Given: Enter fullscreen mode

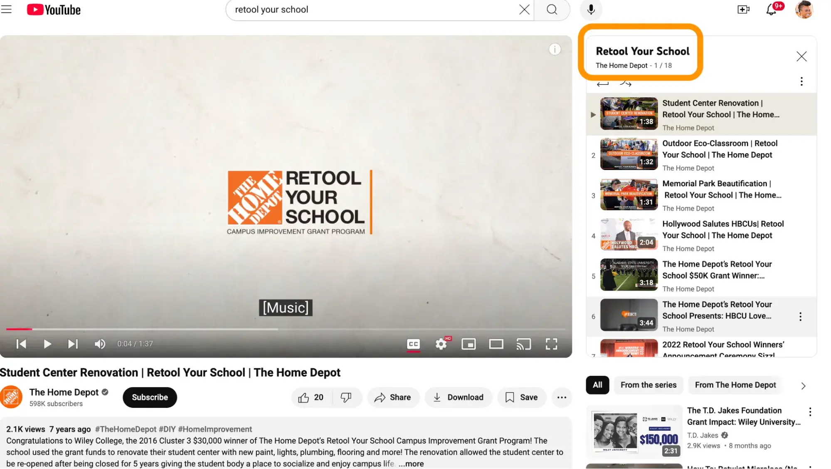Looking at the screenshot, I should 551,344.
